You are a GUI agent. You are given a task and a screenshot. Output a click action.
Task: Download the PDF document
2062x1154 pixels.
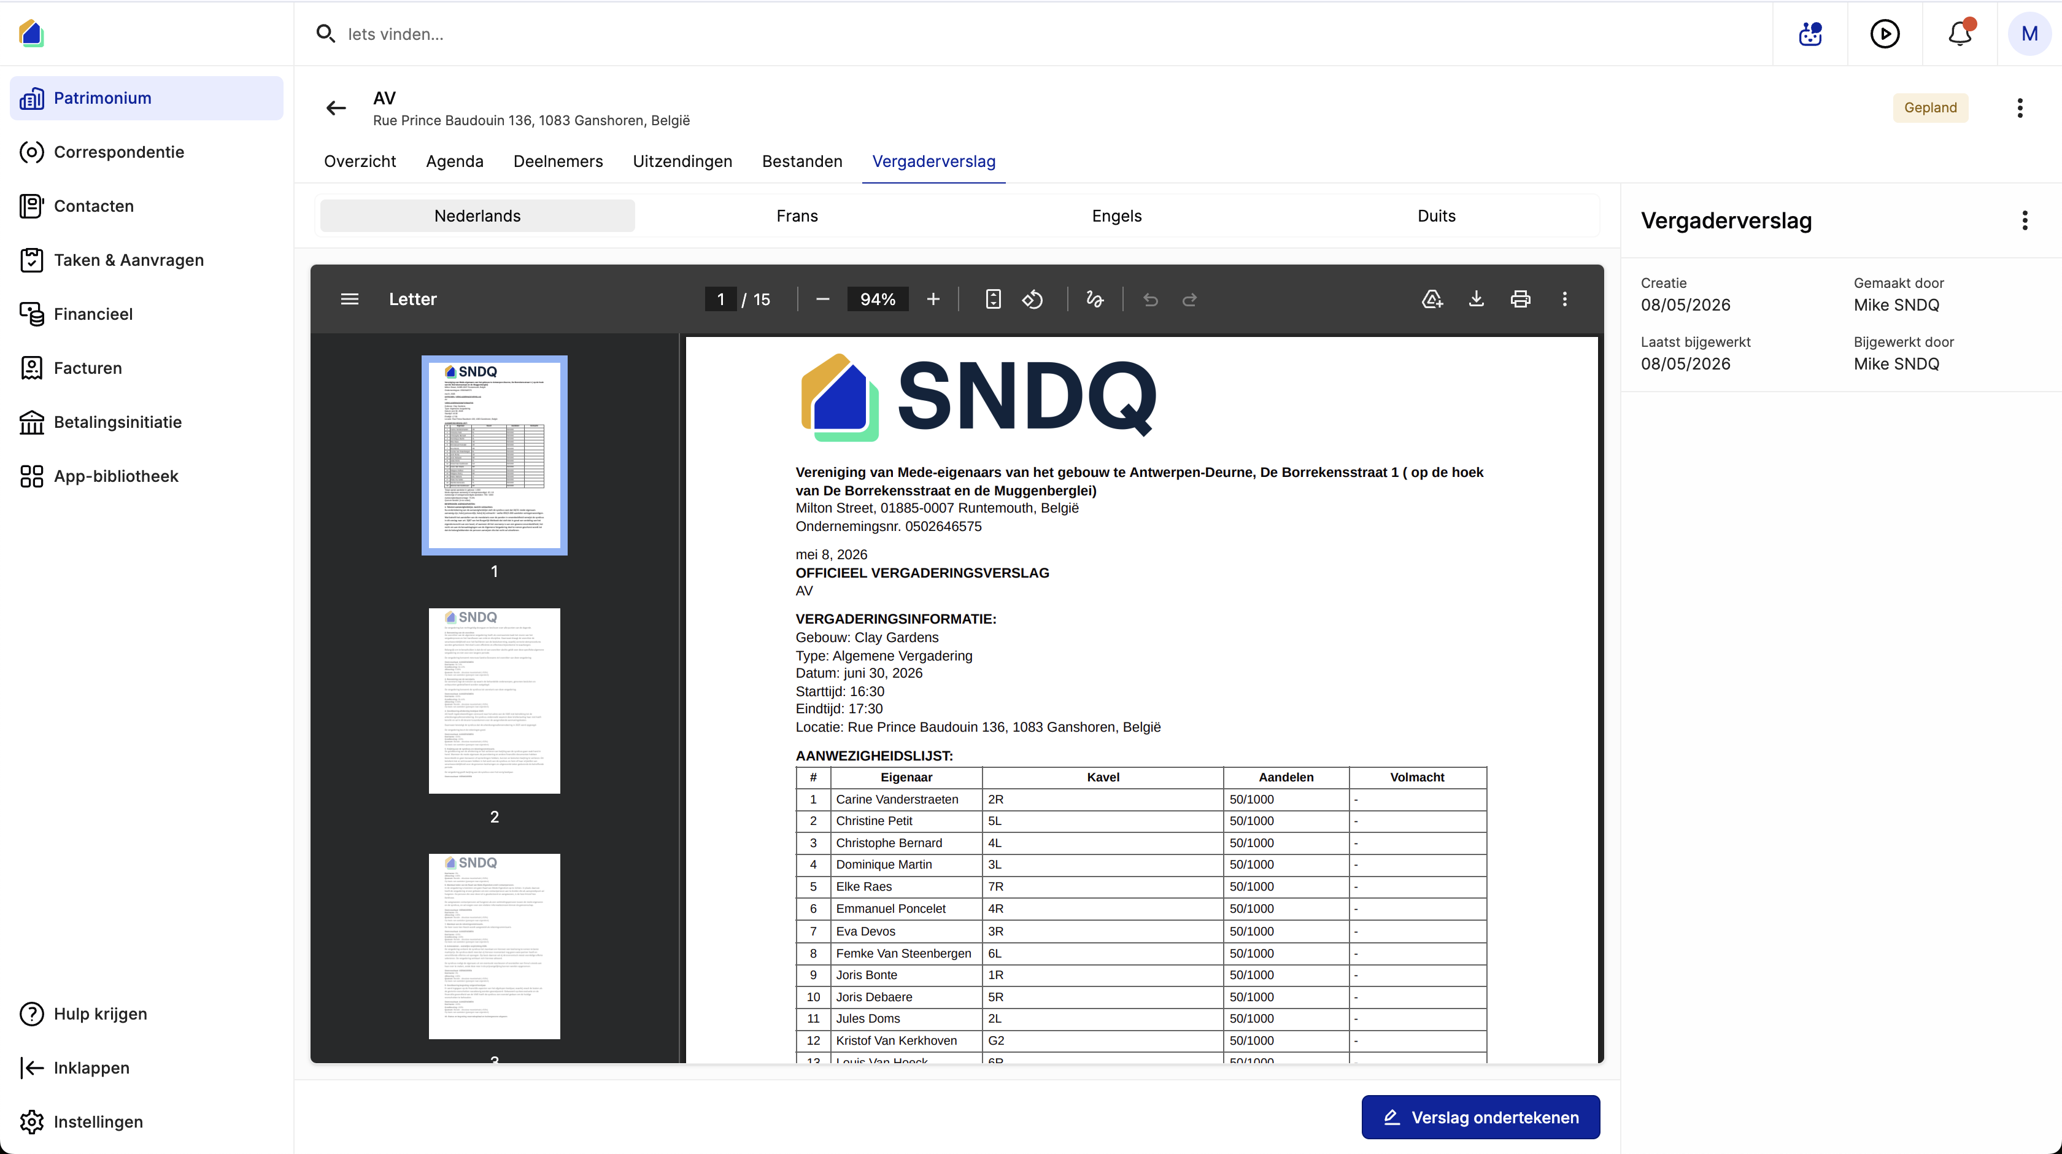click(1477, 299)
